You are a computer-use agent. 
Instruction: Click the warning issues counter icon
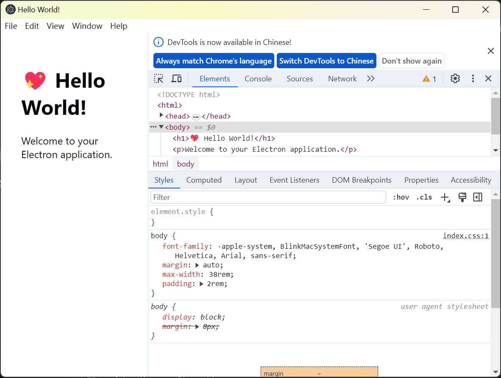pos(429,79)
